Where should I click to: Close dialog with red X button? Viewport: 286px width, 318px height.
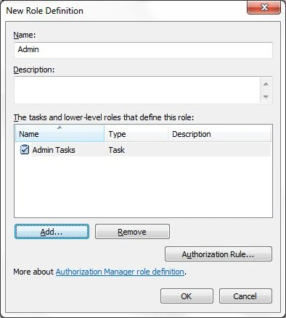[x=263, y=7]
